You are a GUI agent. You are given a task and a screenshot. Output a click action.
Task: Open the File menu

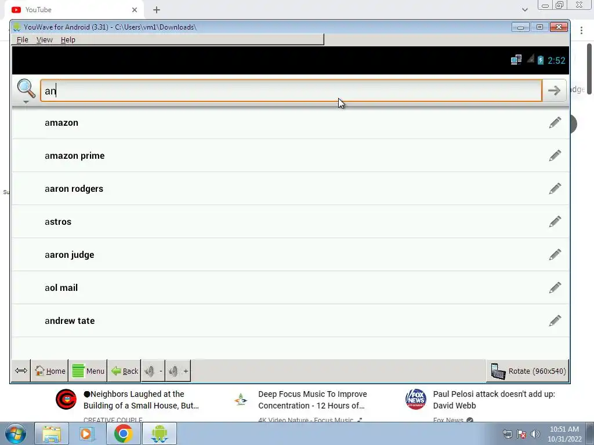point(23,40)
